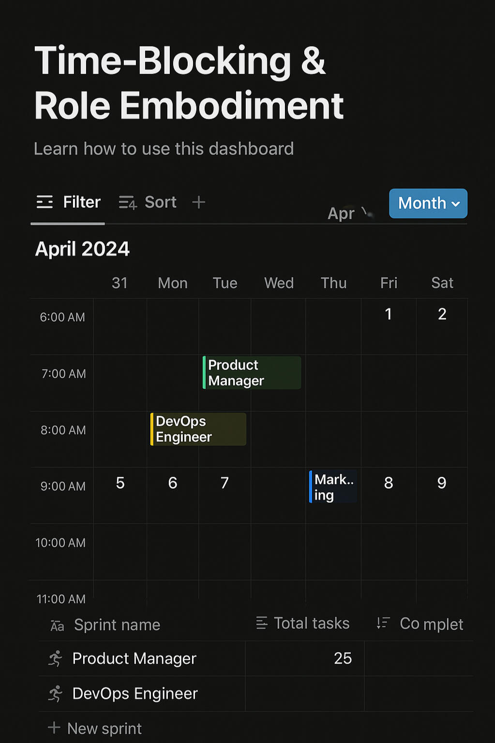
Task: Expand the Apr month selector
Action: 349,213
